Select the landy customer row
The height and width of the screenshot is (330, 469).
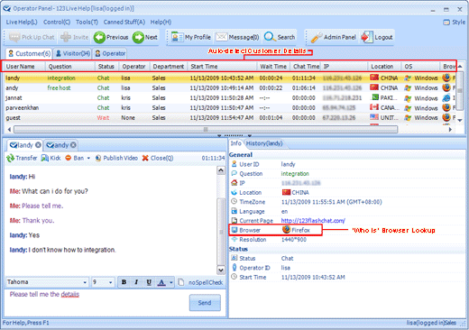[230, 78]
